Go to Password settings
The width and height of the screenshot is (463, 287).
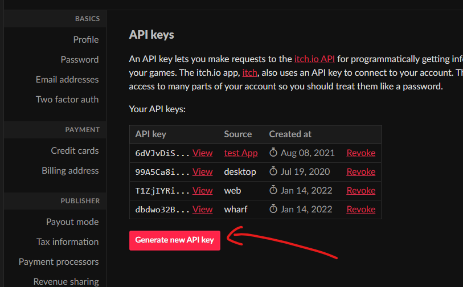[x=80, y=59]
